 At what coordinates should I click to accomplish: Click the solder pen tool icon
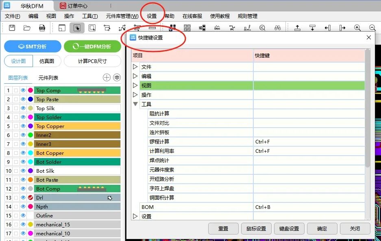pos(247,28)
